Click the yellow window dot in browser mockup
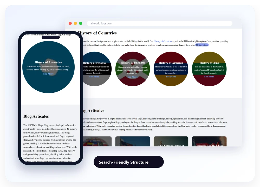The height and width of the screenshot is (187, 260). point(75,23)
